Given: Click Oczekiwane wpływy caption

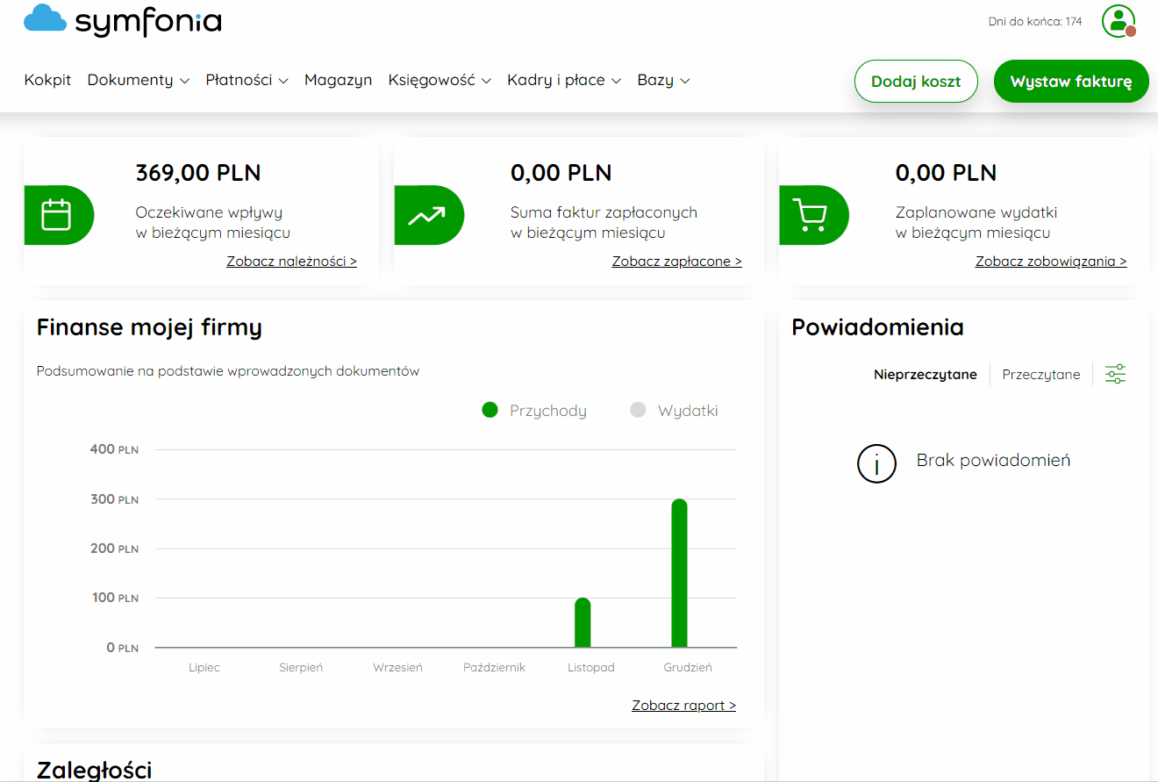Looking at the screenshot, I should (x=213, y=223).
